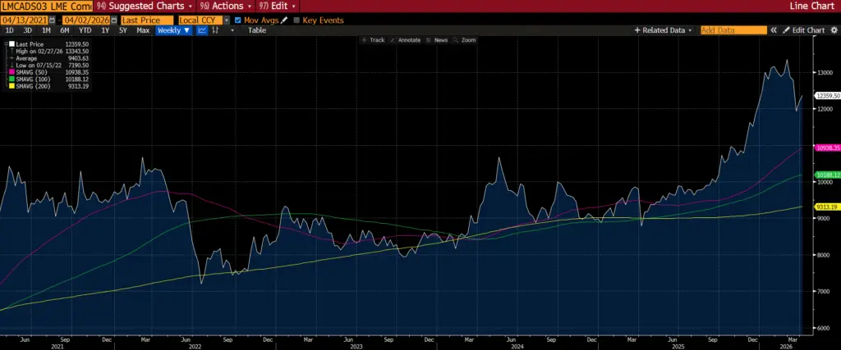Open the Suggested Charts menu

(143, 6)
